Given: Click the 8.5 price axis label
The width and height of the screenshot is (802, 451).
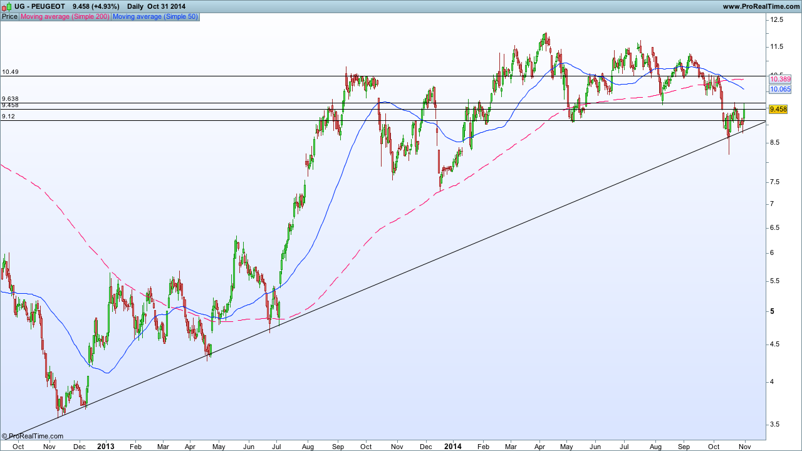Looking at the screenshot, I should pyautogui.click(x=775, y=143).
